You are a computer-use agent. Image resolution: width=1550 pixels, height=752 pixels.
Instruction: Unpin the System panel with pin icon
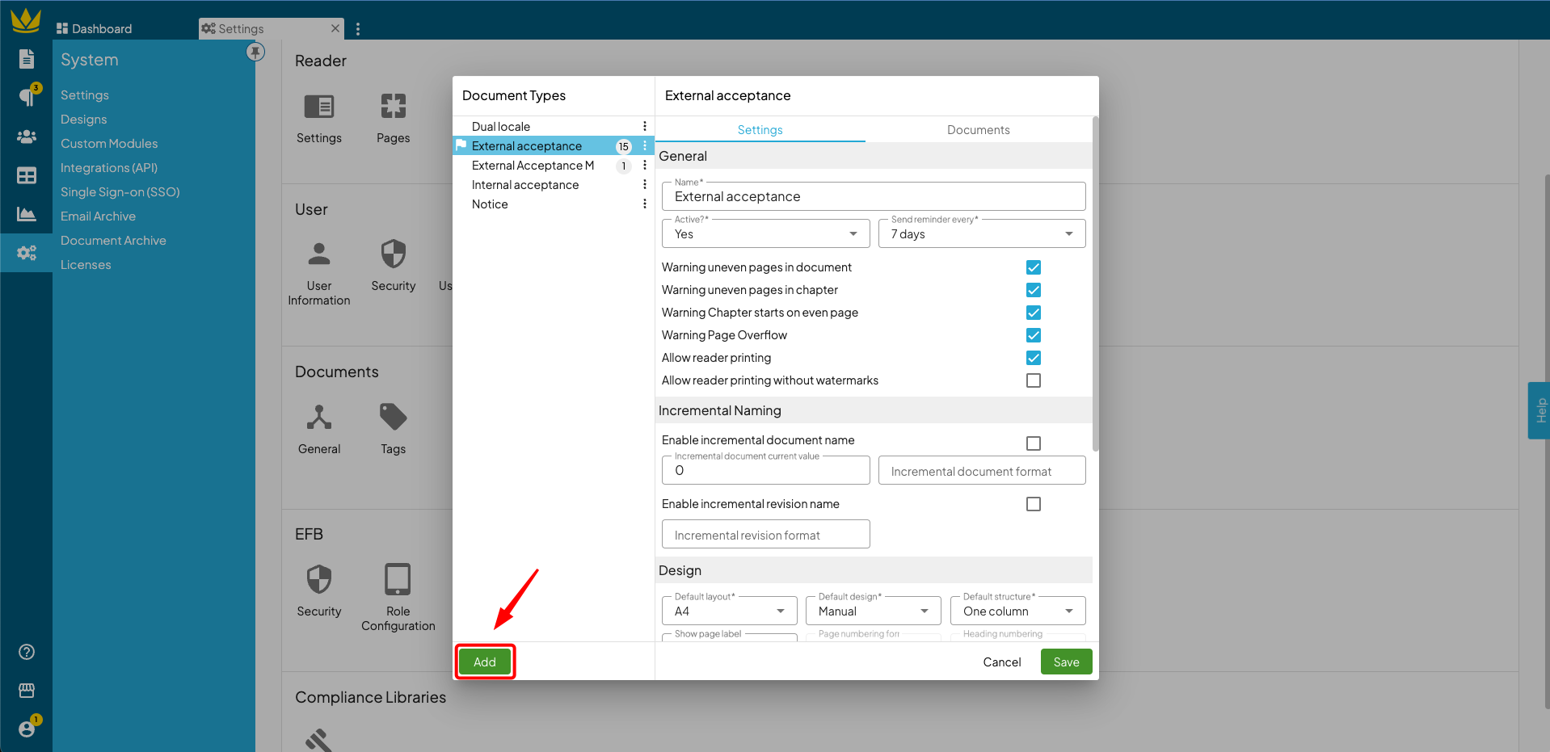[255, 53]
